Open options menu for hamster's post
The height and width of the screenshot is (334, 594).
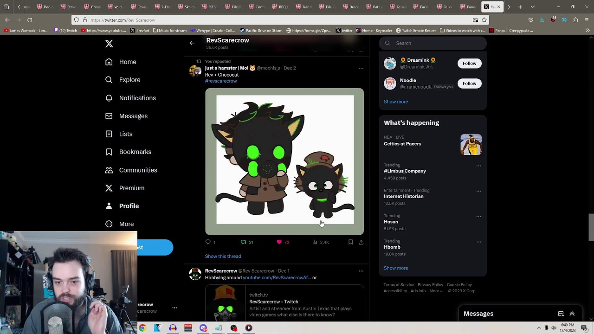pos(361,68)
